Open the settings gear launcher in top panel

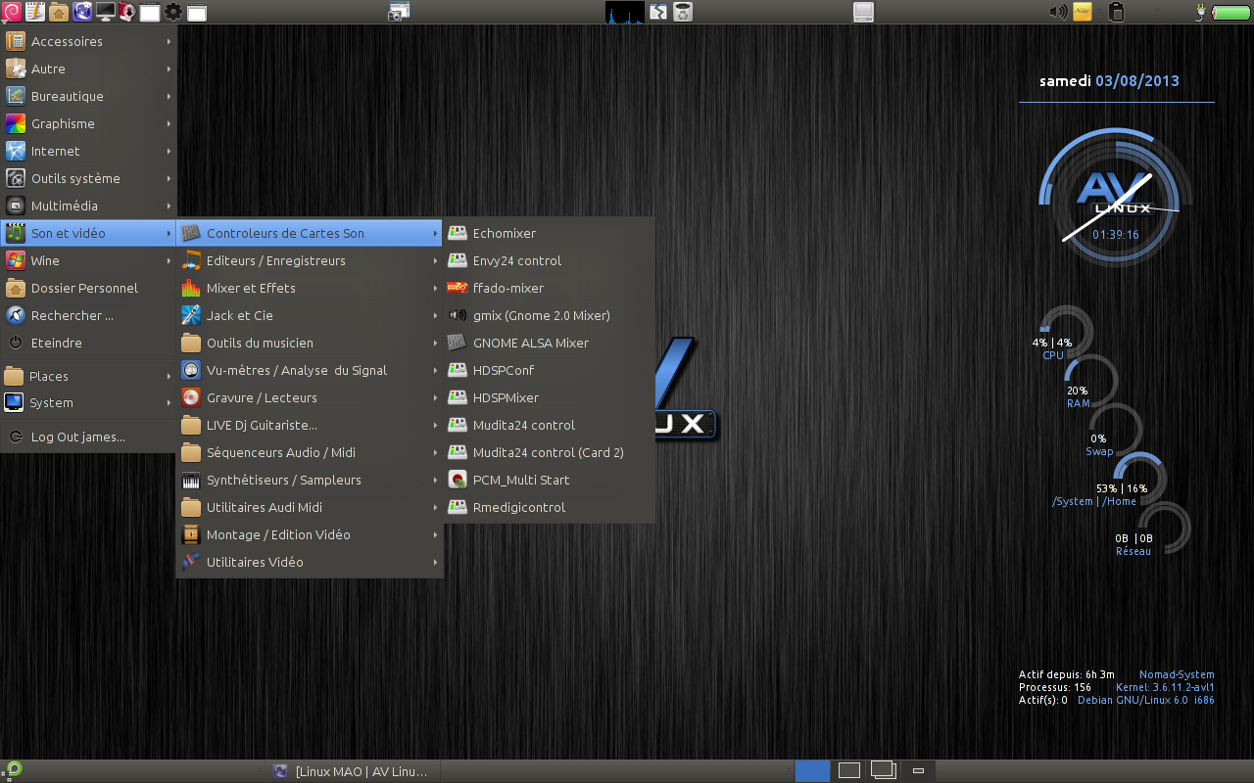[173, 12]
